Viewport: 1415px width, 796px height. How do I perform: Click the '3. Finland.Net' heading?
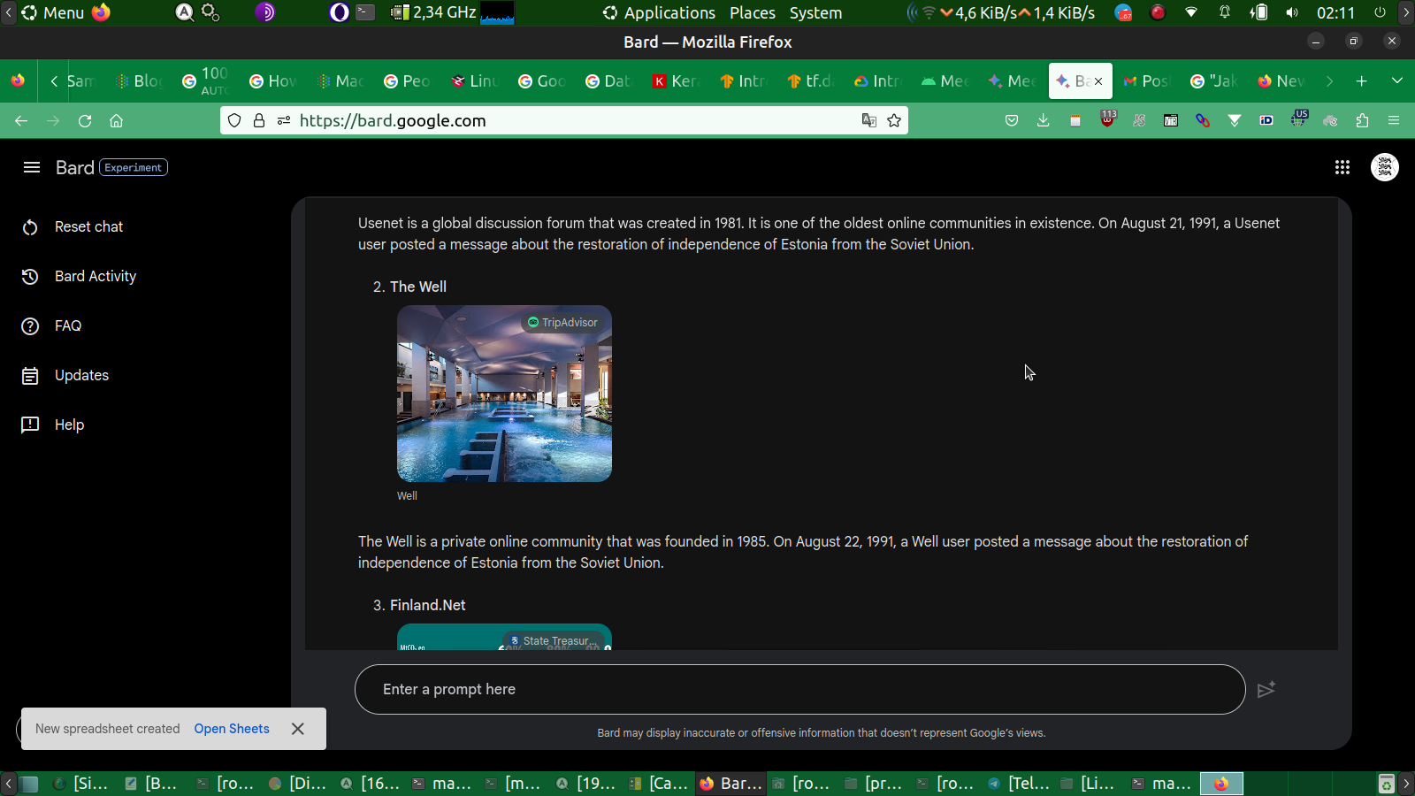(x=419, y=606)
